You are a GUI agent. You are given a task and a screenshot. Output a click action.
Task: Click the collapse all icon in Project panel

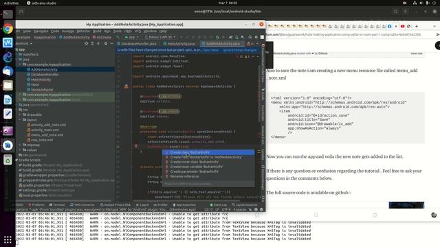click(x=98, y=44)
